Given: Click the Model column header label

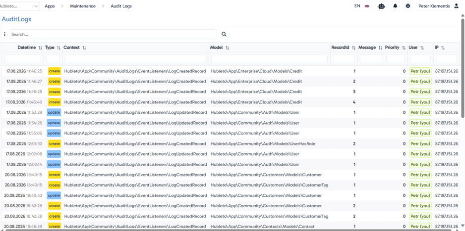Looking at the screenshot, I should coord(217,47).
